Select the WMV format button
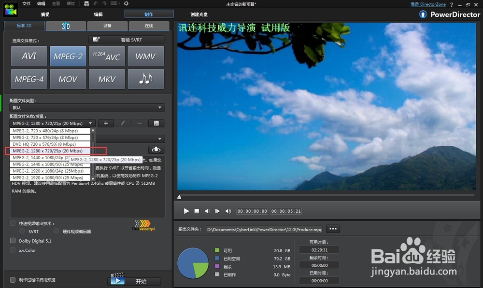Image resolution: width=483 pixels, height=288 pixels. tap(146, 56)
